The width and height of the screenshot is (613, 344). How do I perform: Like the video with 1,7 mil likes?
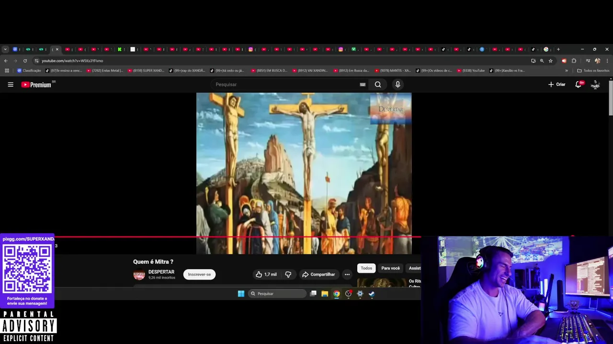(x=266, y=274)
